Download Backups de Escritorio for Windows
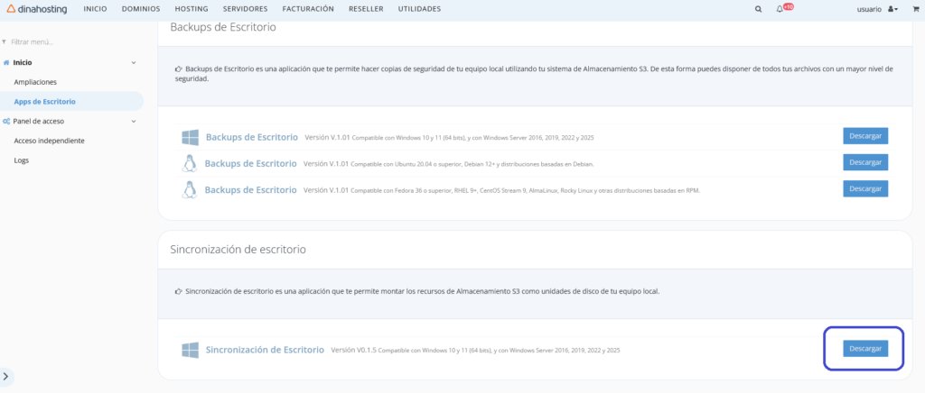 864,136
